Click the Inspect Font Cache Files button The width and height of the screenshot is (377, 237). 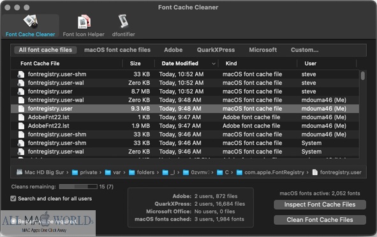320,205
